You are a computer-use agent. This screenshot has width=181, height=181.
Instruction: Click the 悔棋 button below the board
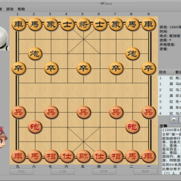click(146, 171)
